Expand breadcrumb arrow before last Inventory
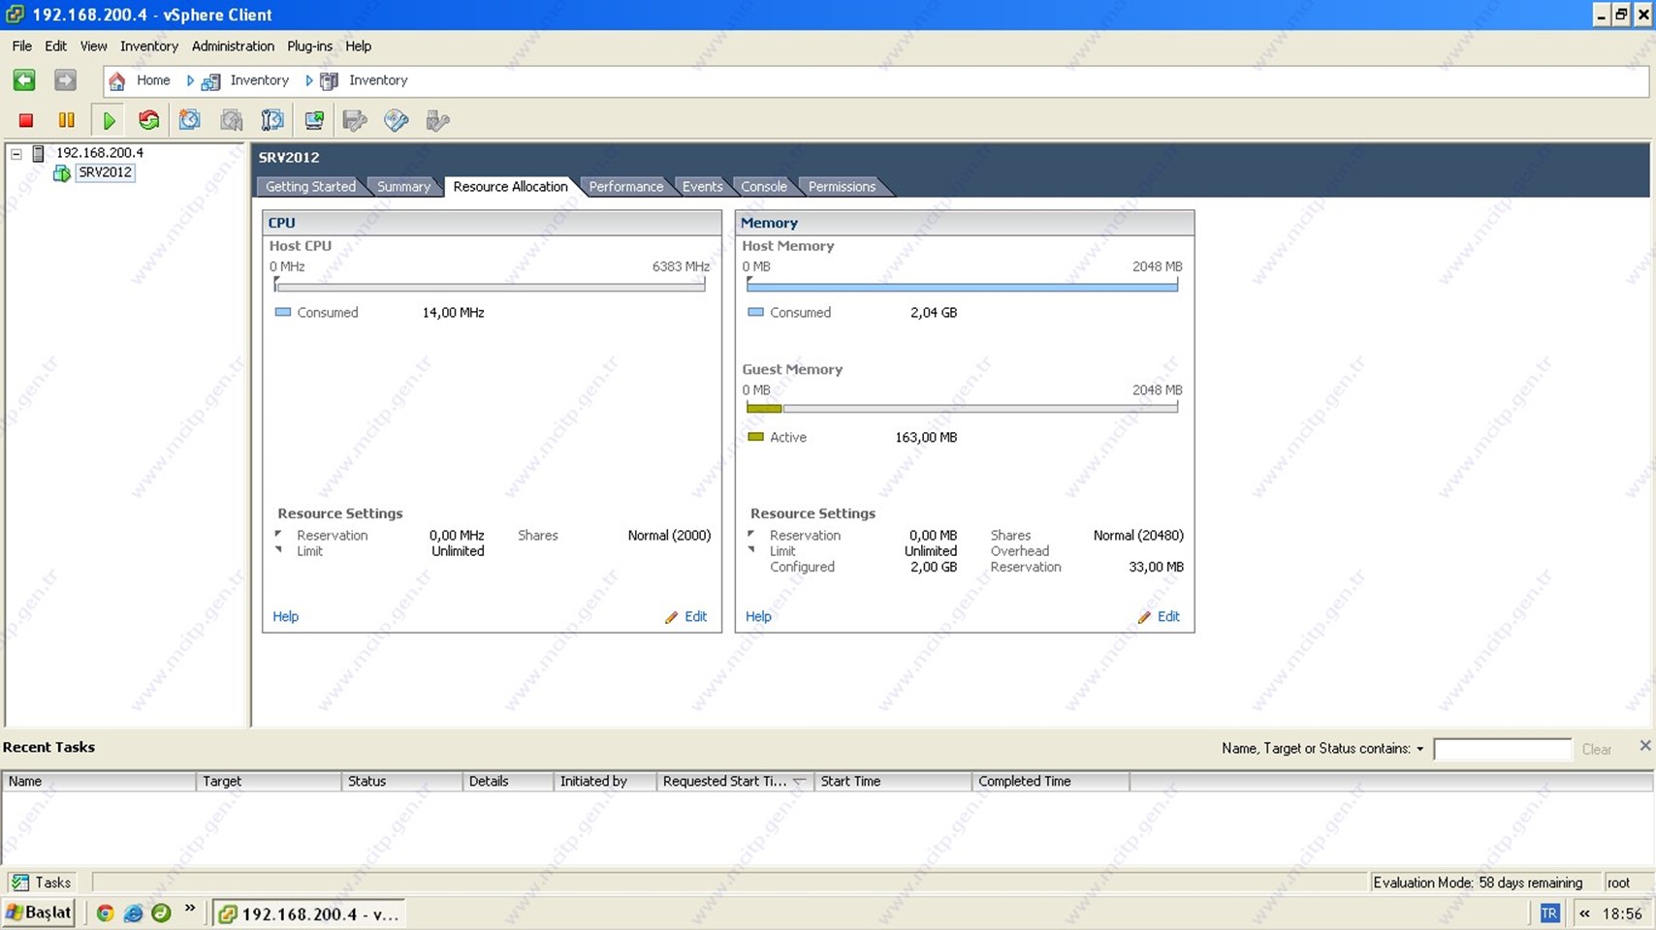This screenshot has width=1656, height=930. click(x=309, y=80)
